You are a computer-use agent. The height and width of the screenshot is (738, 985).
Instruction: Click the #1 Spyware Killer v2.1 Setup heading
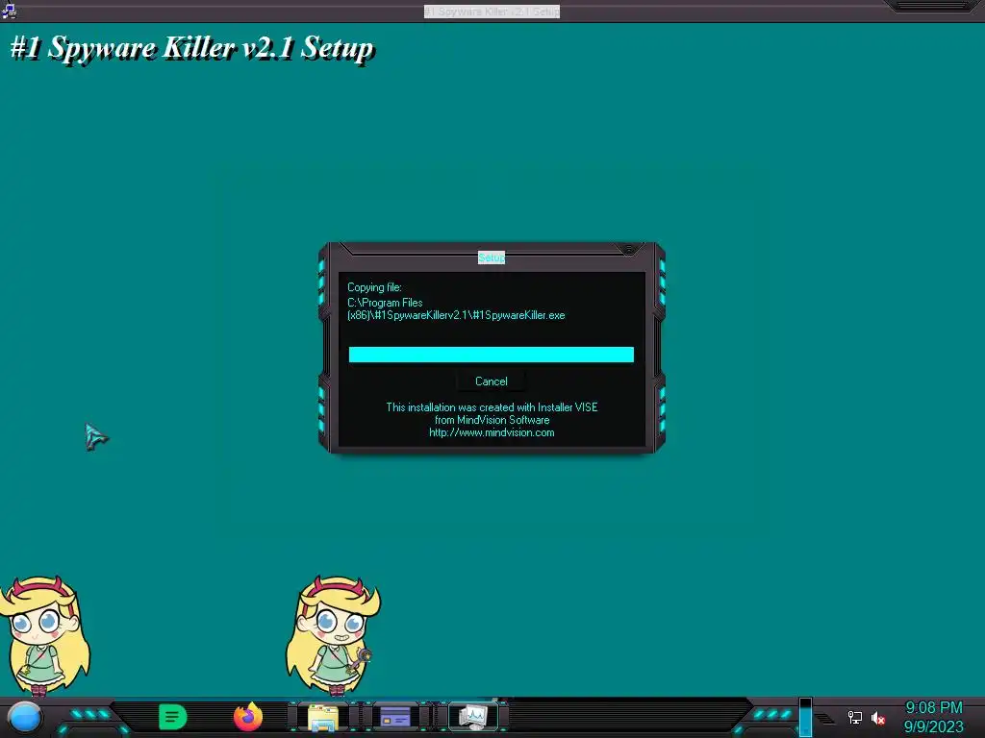click(x=192, y=48)
